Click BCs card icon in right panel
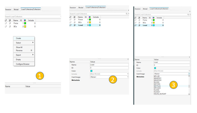The width and height of the screenshot is (197, 113). tap(139, 22)
